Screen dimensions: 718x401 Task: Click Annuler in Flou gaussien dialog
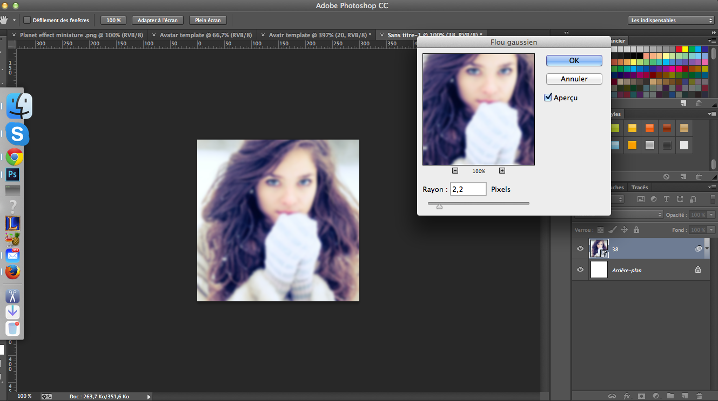coord(574,79)
